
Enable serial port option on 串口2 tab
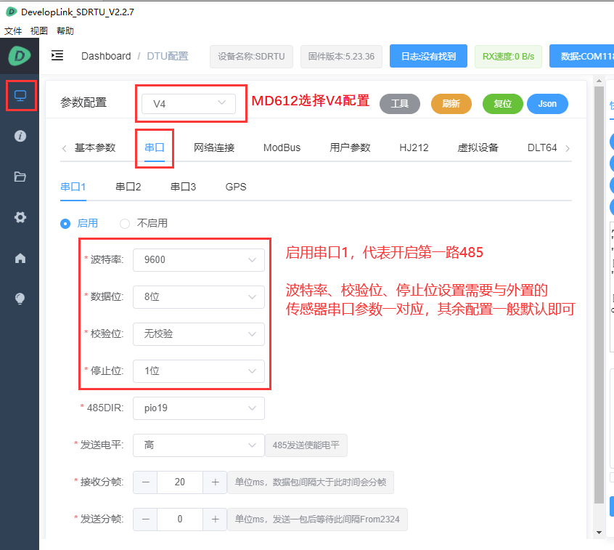pyautogui.click(x=128, y=186)
